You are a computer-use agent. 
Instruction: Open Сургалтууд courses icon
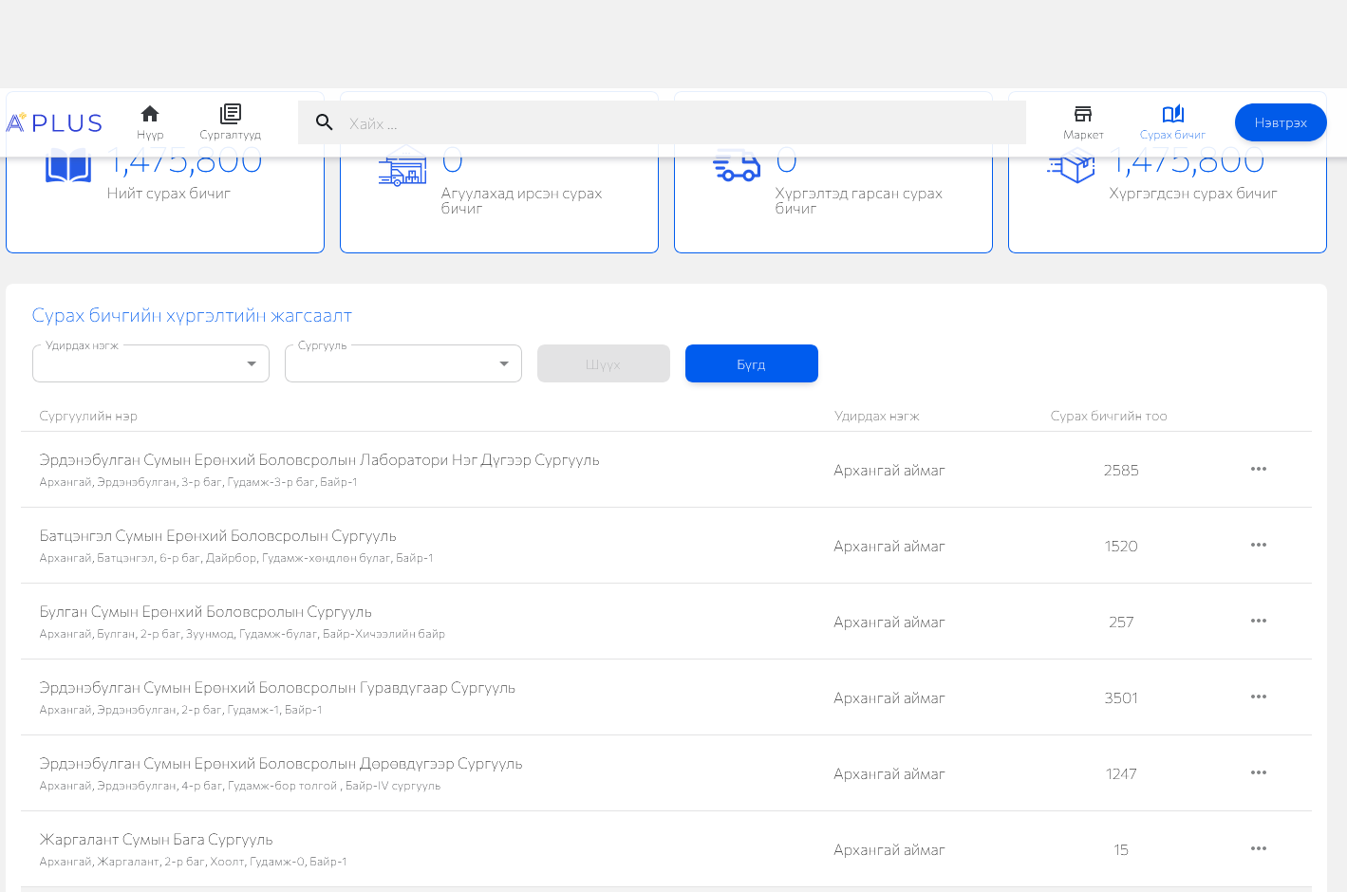(230, 115)
